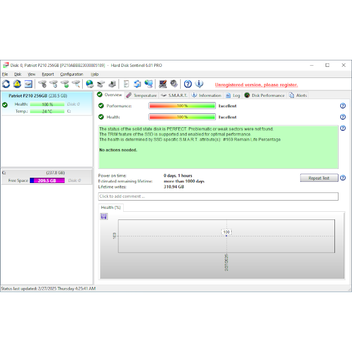Open the Report menu
The width and height of the screenshot is (352, 352).
coord(48,75)
